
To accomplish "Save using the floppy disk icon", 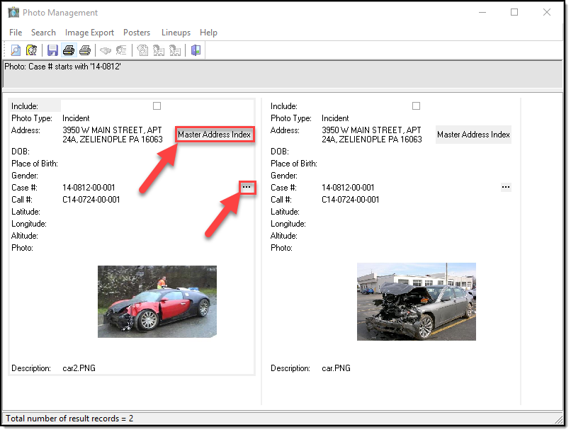I will coord(52,50).
